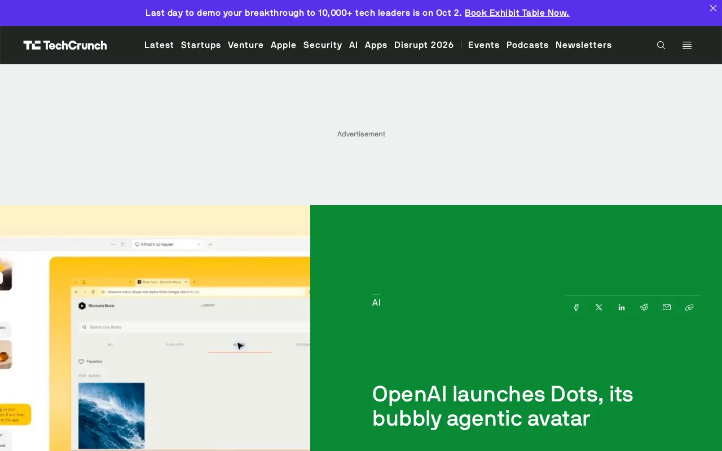Share the article on Reddit
The width and height of the screenshot is (722, 451).
tap(644, 307)
